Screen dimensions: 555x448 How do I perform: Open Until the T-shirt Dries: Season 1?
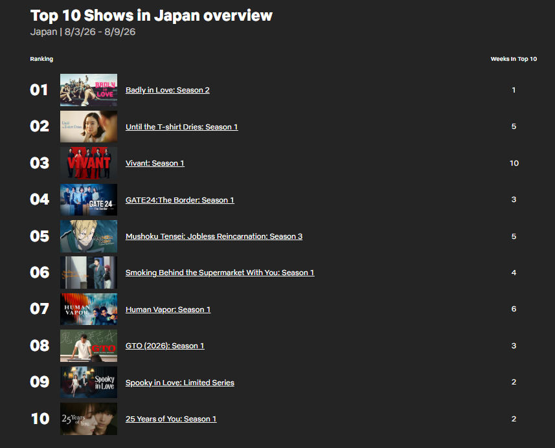coord(181,127)
